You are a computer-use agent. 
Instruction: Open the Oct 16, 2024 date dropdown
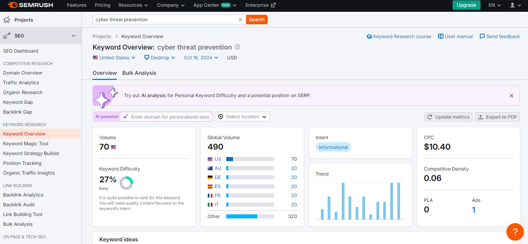[x=201, y=58]
